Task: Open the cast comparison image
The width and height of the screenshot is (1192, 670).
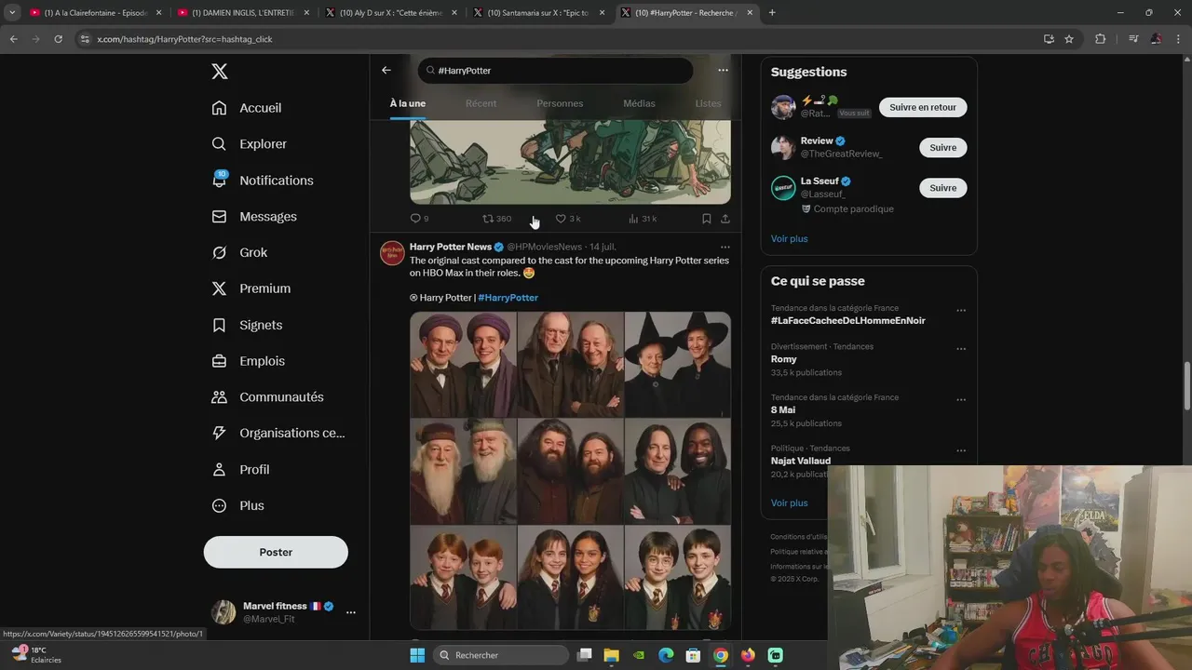Action: click(570, 471)
